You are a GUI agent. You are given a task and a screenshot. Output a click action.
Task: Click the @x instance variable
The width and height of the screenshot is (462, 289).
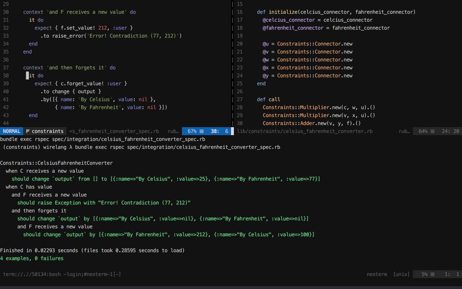point(266,67)
